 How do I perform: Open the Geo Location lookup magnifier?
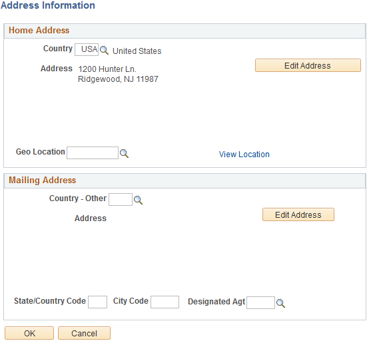point(124,153)
